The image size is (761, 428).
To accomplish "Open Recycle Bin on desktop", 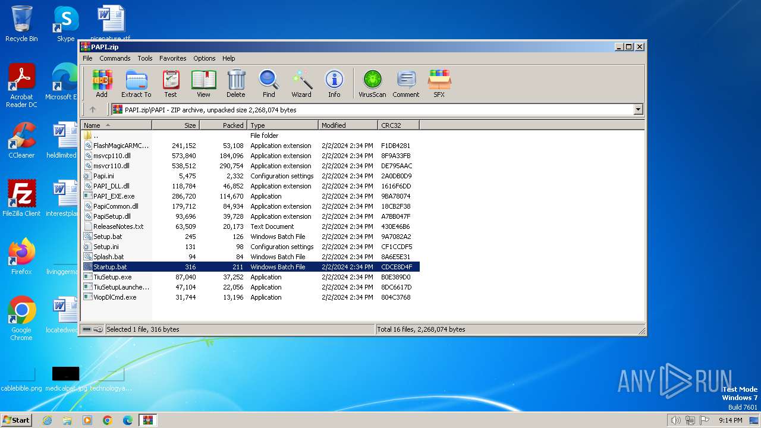I will (x=21, y=24).
